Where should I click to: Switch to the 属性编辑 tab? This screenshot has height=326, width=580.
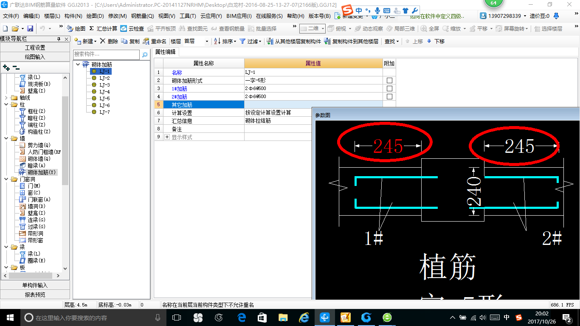166,52
